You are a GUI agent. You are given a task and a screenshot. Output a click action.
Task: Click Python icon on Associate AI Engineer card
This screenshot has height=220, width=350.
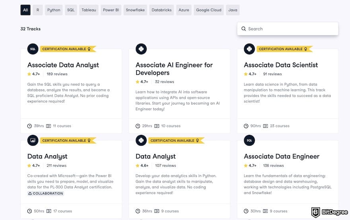click(141, 49)
